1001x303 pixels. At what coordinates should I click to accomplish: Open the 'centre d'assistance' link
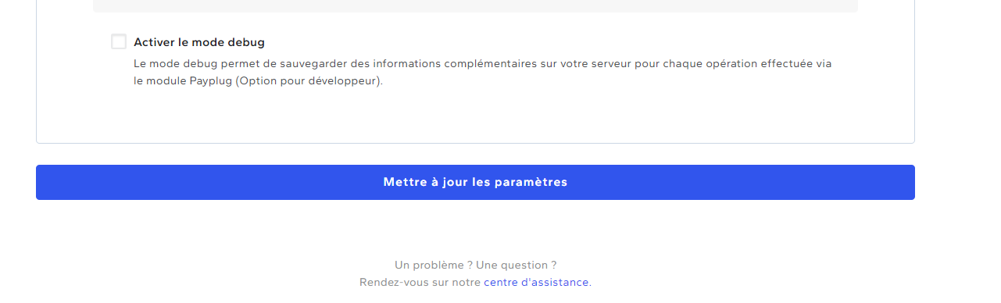pyautogui.click(x=536, y=282)
